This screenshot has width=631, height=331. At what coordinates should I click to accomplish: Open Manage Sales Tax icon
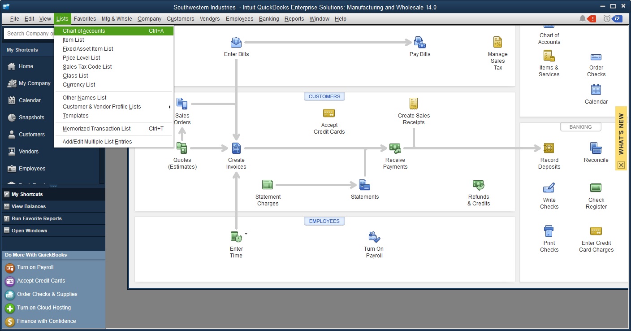click(497, 42)
